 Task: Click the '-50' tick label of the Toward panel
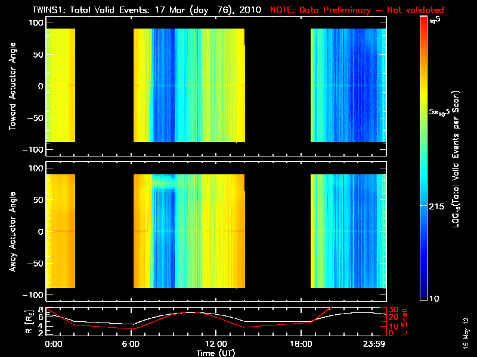pos(35,118)
